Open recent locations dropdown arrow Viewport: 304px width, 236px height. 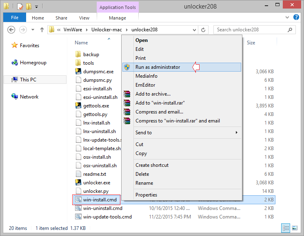point(33,30)
